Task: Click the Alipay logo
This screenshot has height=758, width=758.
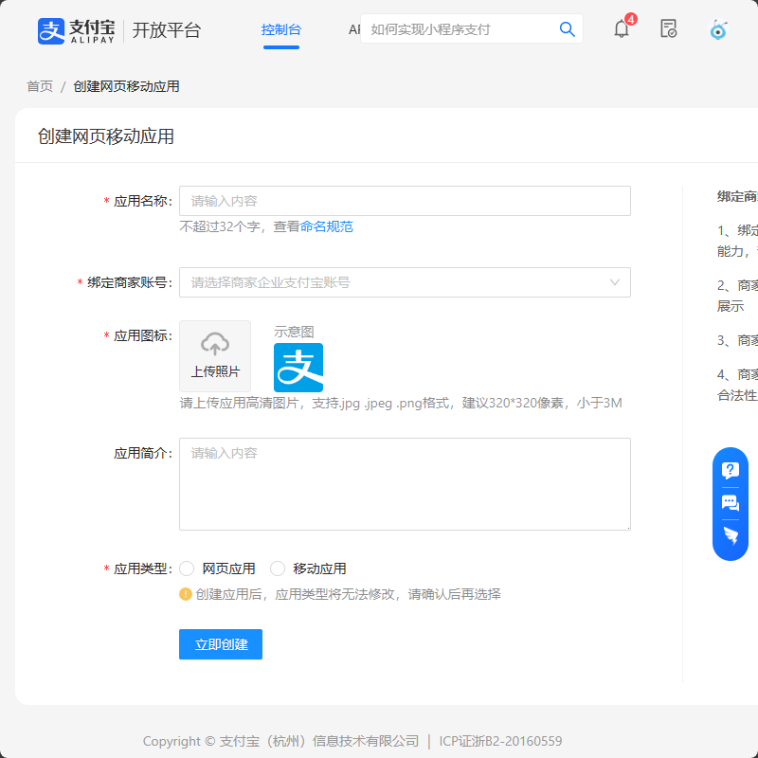Action: click(76, 30)
